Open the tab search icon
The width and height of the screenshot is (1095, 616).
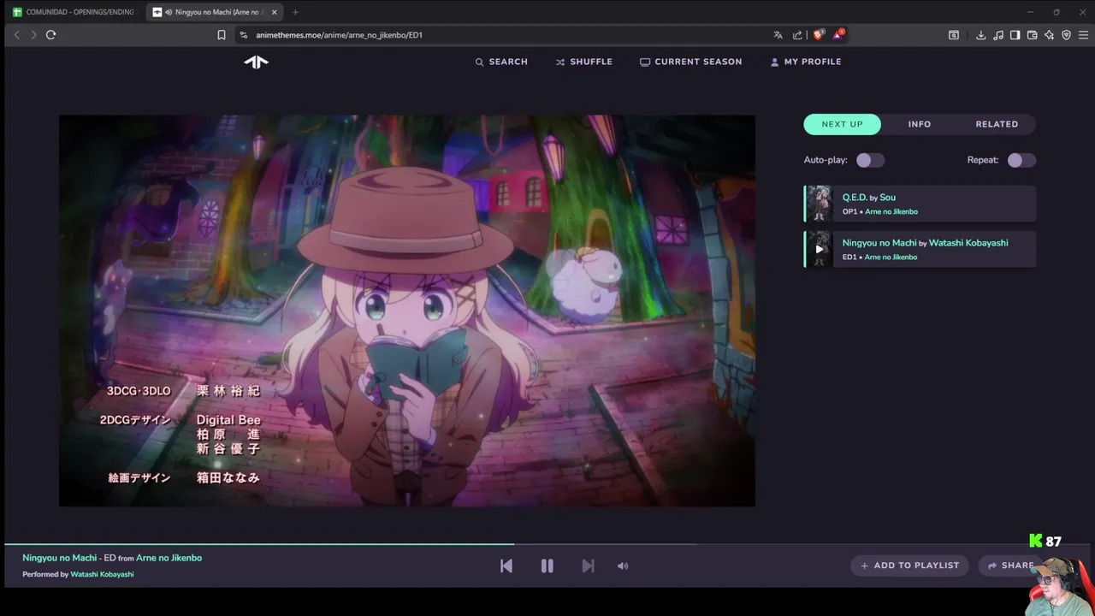[x=953, y=35]
